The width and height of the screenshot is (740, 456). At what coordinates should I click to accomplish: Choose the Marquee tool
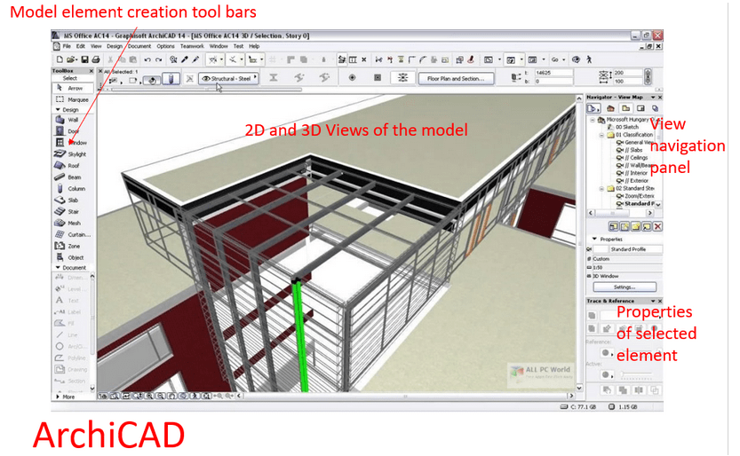click(x=76, y=99)
